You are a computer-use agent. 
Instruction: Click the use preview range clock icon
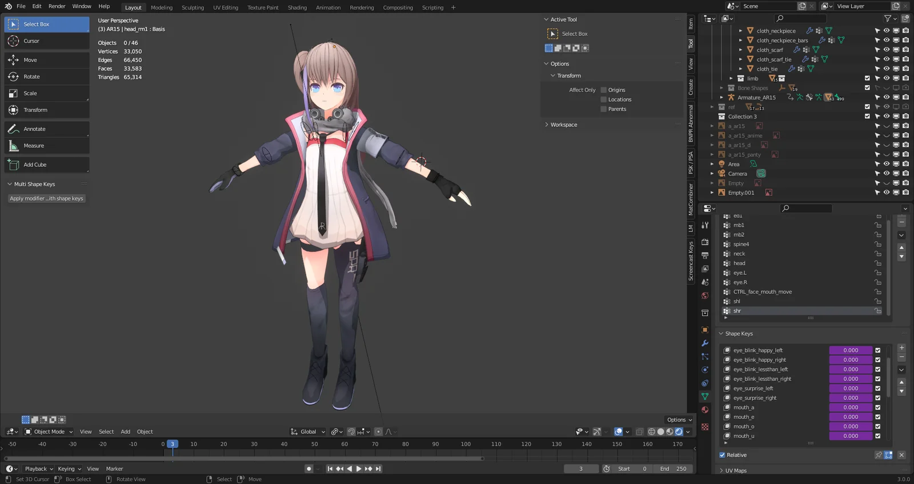[607, 469]
